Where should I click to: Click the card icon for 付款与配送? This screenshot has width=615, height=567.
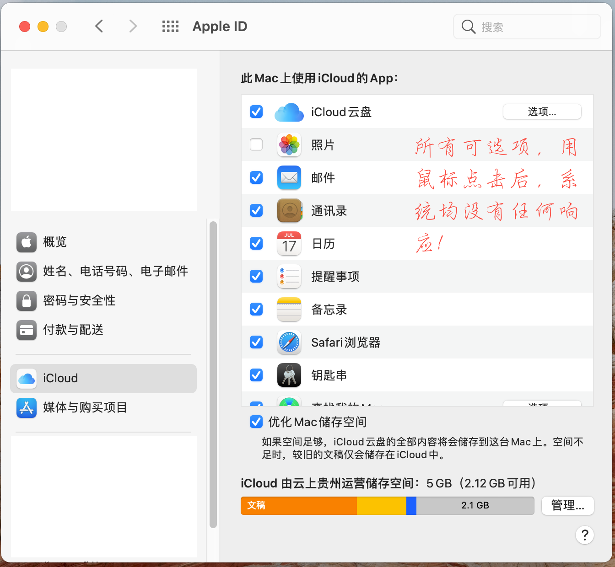click(x=27, y=330)
